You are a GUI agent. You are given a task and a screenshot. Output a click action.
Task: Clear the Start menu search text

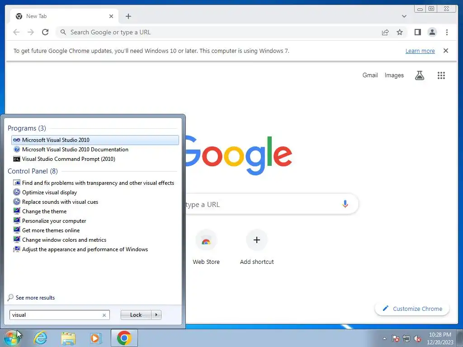(104, 315)
